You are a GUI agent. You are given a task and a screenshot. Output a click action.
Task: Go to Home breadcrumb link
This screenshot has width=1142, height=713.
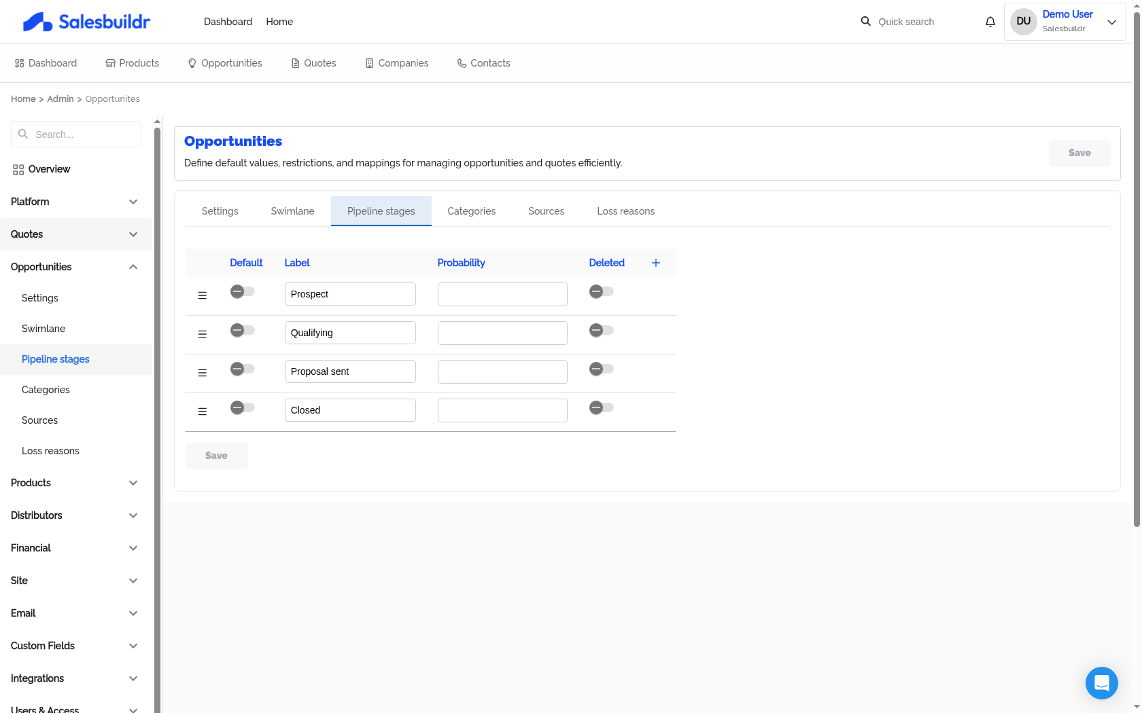pyautogui.click(x=23, y=99)
